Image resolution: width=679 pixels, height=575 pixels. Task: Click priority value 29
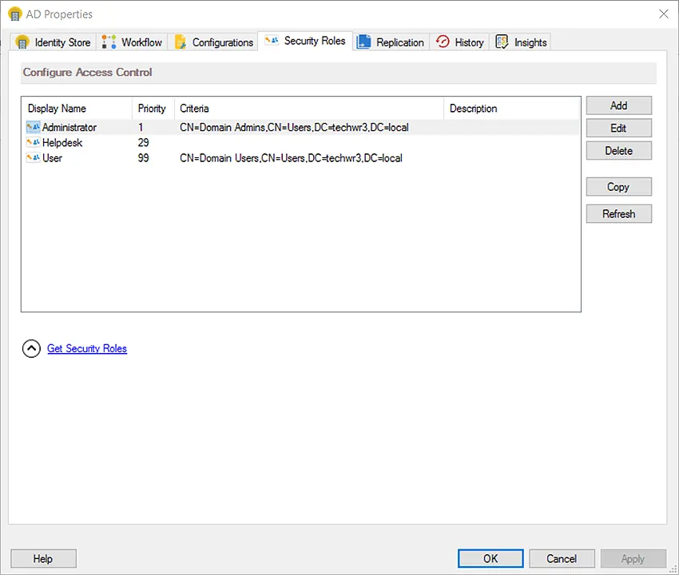coord(143,142)
